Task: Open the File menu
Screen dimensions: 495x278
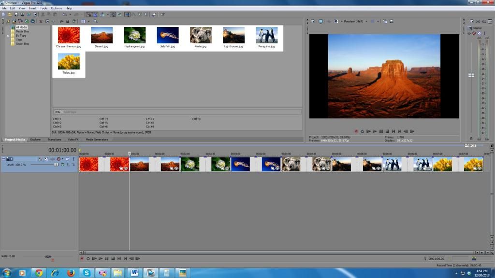Action: [4, 8]
